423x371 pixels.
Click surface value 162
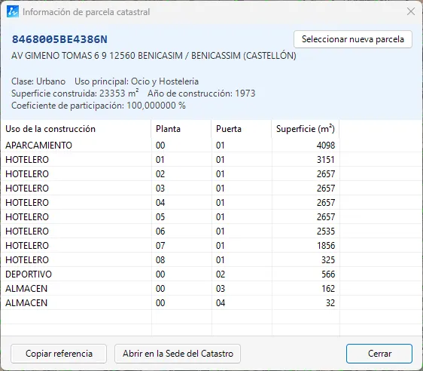pyautogui.click(x=328, y=289)
